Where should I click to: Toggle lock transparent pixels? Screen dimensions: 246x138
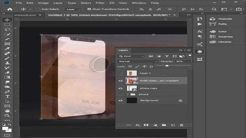tap(130, 66)
